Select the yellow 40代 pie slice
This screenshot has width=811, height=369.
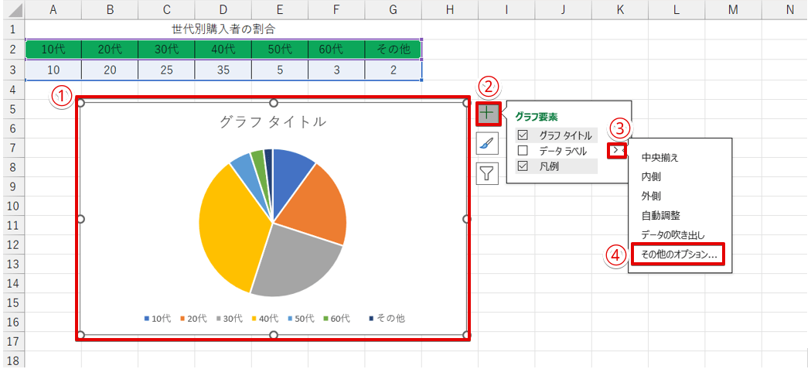tap(228, 224)
